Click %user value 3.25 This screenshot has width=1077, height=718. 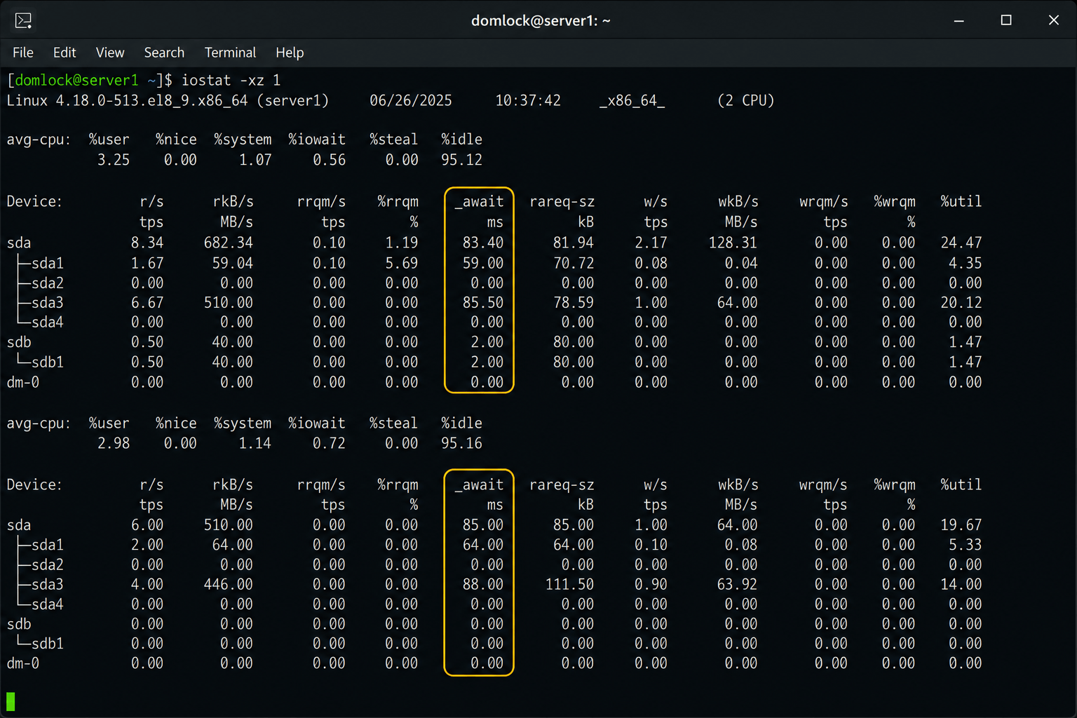[114, 160]
